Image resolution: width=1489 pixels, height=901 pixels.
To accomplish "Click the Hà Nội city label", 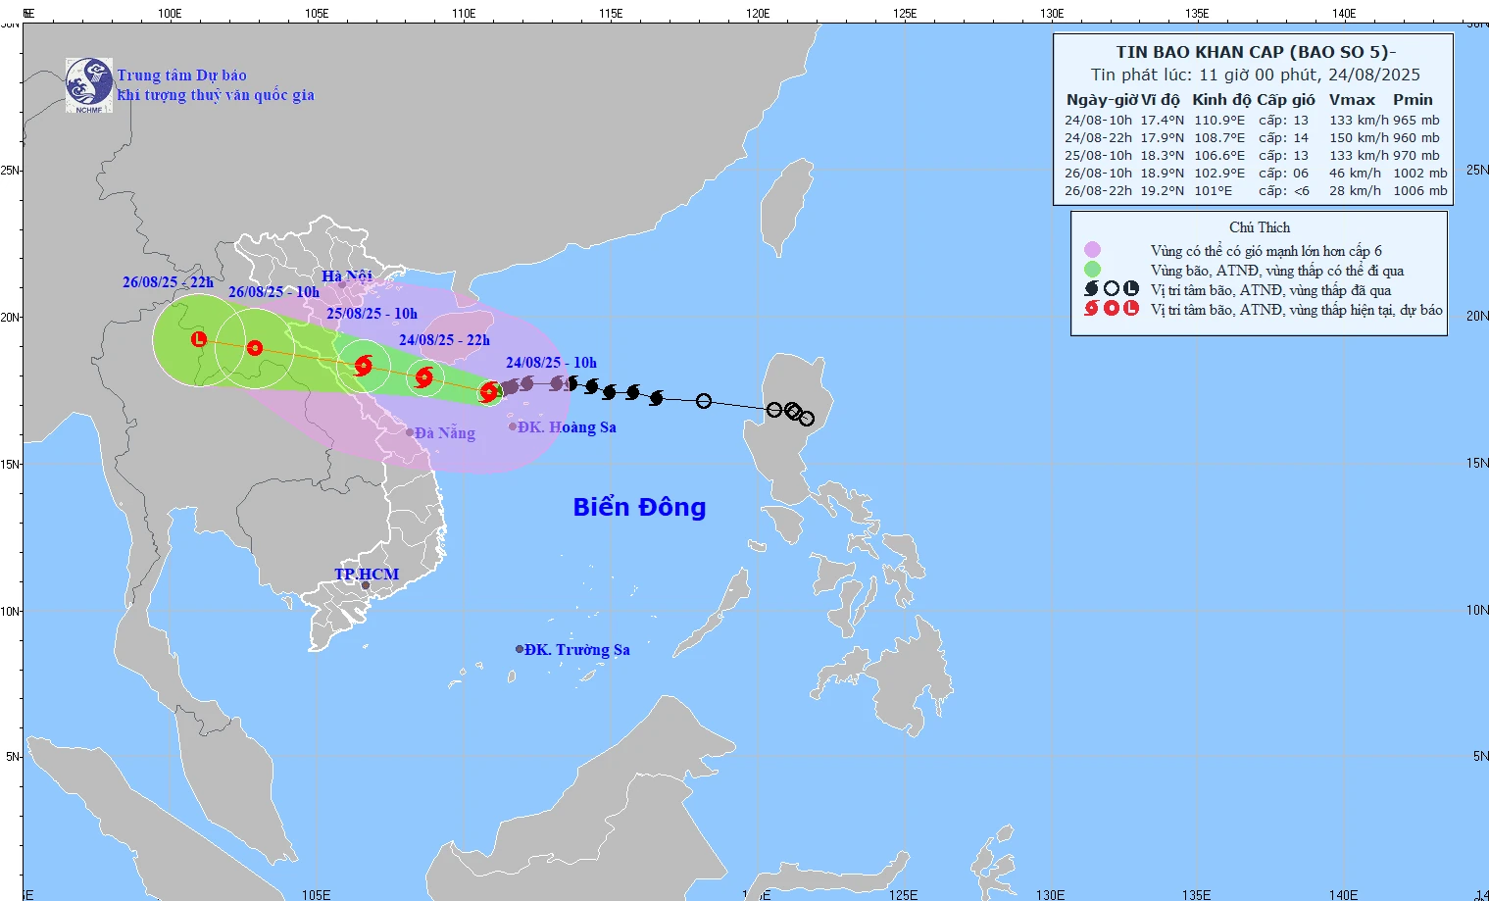I will 347,275.
